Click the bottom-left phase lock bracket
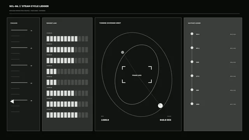Viewport: 249px width, 140px height. click(124, 81)
